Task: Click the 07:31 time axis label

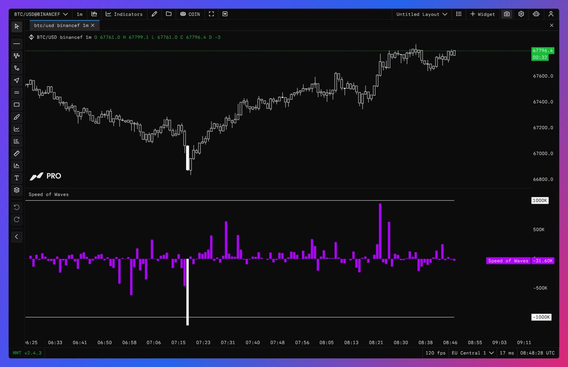Action: tap(228, 342)
